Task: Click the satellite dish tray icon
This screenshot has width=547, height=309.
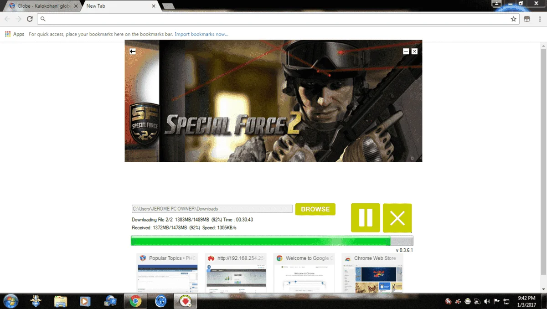Action: click(477, 301)
